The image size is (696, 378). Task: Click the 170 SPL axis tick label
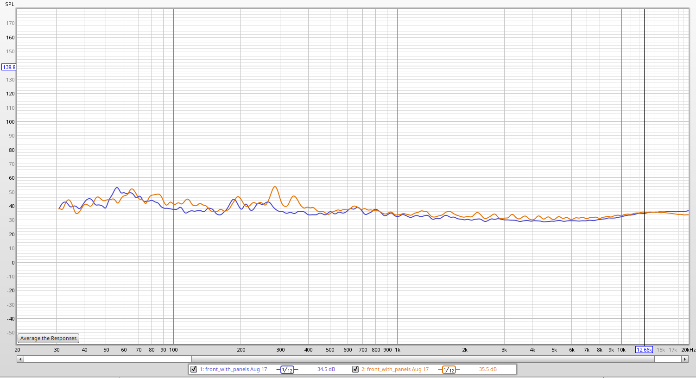click(10, 23)
